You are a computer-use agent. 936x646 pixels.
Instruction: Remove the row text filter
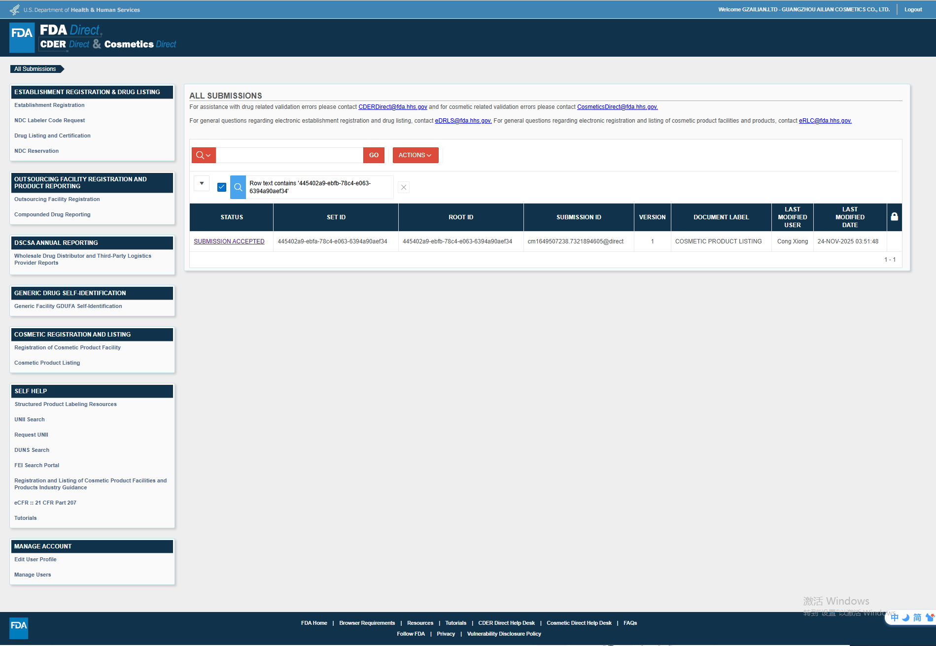(404, 187)
